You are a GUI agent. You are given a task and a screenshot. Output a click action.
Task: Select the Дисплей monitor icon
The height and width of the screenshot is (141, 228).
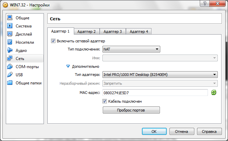click(10, 34)
